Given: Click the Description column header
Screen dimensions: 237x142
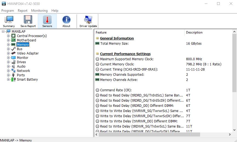Looking at the screenshot, I should point(208,32).
